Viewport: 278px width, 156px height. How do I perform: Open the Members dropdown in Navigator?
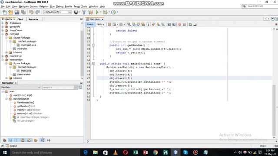pos(21,87)
